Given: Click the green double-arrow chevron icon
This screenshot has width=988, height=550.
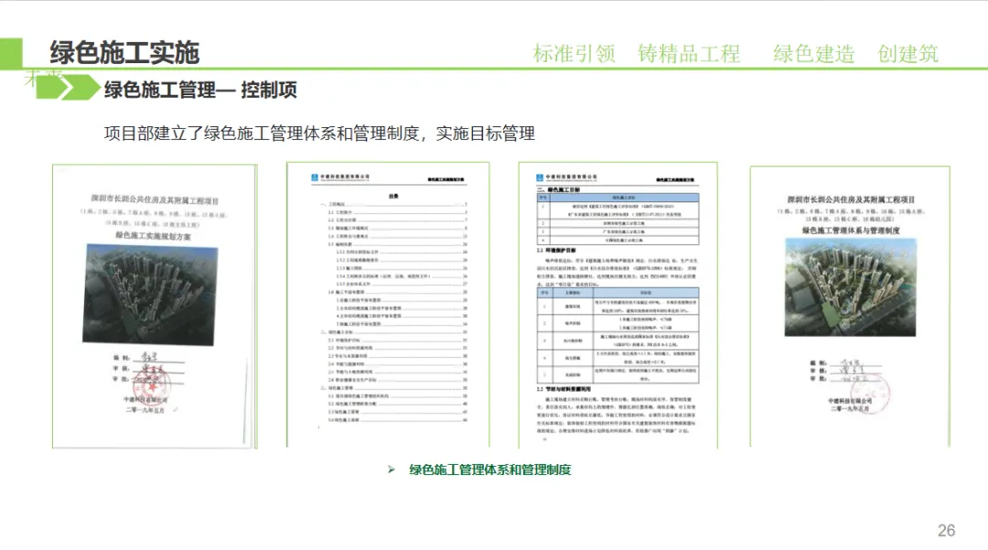Looking at the screenshot, I should pos(68,88).
